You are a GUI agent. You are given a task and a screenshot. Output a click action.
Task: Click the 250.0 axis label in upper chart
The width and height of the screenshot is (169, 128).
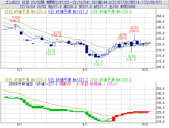point(160,16)
